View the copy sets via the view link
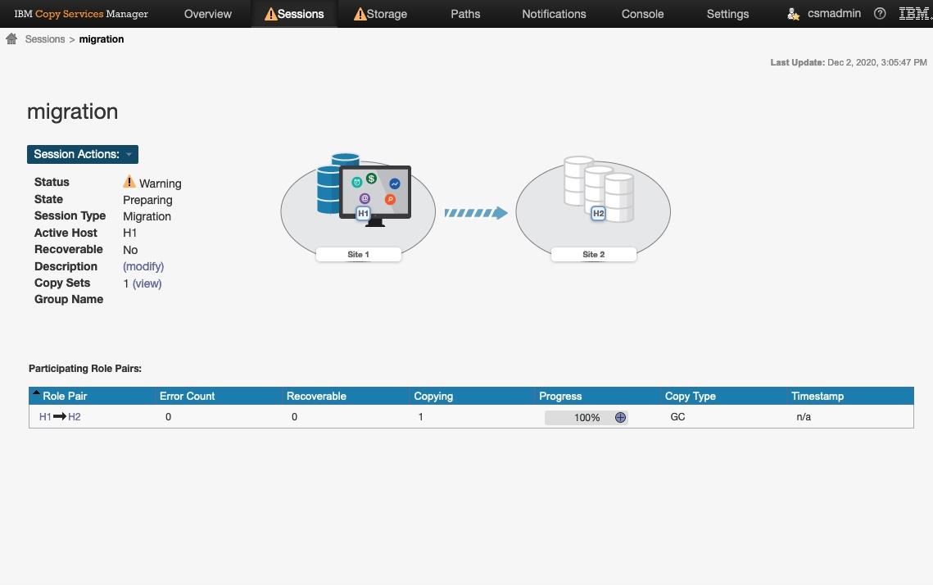The height and width of the screenshot is (585, 933). [x=147, y=283]
